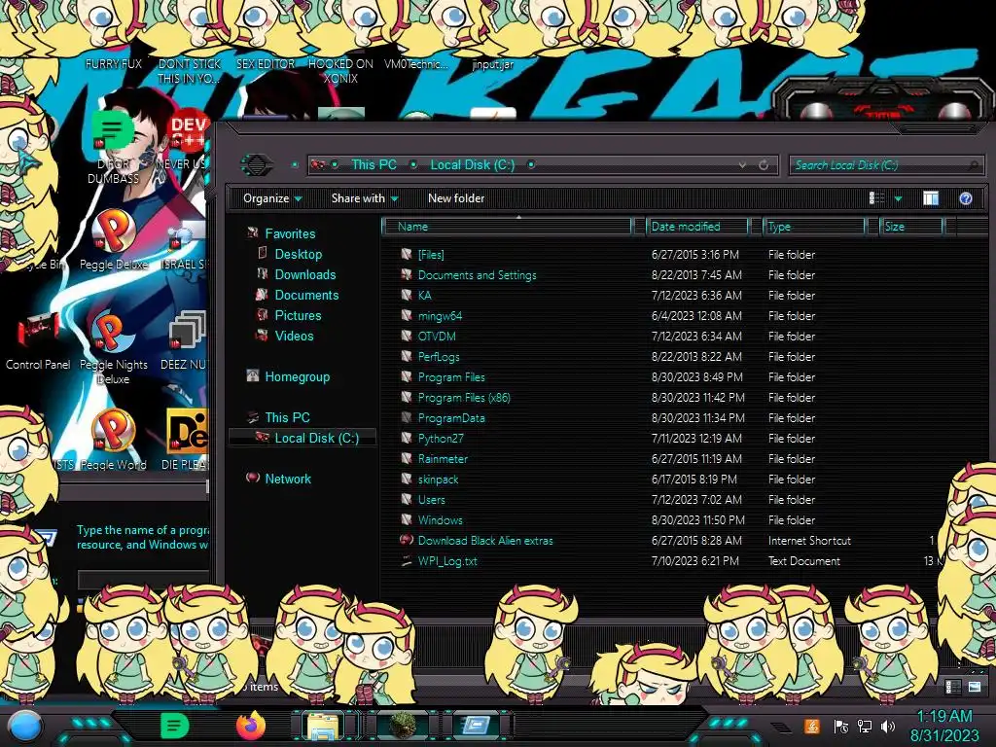Open Pictures in the sidebar
The image size is (996, 747).
(298, 315)
